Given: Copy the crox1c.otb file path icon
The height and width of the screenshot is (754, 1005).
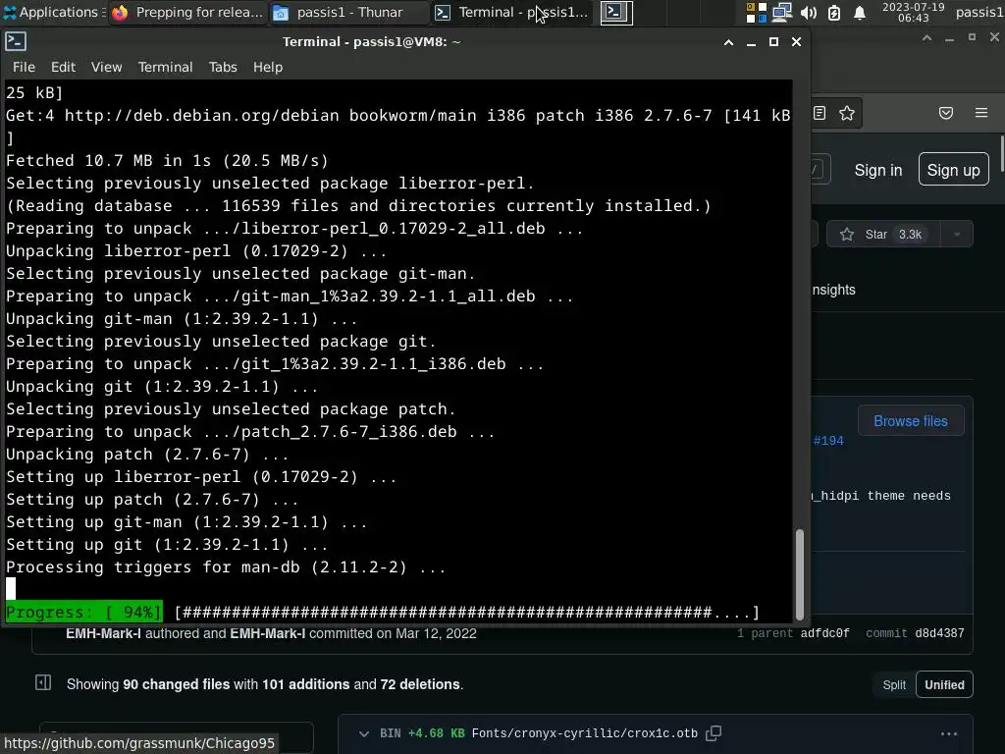Looking at the screenshot, I should [x=714, y=732].
